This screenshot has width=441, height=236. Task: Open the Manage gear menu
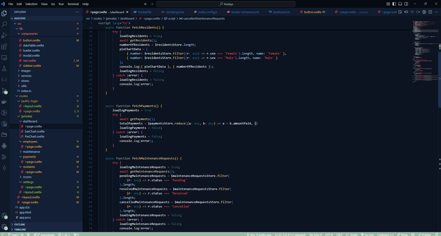tap(4, 226)
